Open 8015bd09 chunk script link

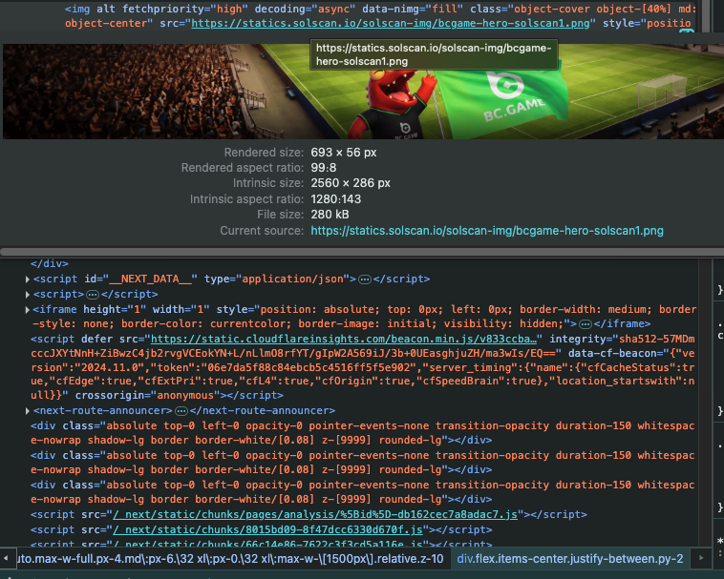267,529
